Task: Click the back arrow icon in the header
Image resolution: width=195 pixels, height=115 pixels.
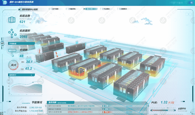Action: [192, 3]
